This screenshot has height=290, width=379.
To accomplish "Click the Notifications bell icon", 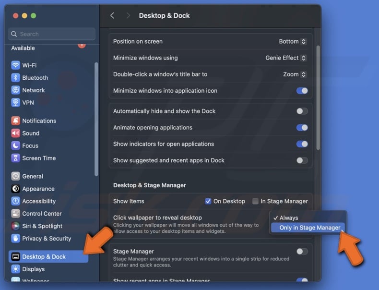I will [x=15, y=121].
